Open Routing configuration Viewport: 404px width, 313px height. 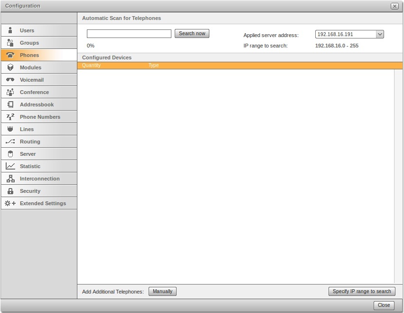click(39, 142)
